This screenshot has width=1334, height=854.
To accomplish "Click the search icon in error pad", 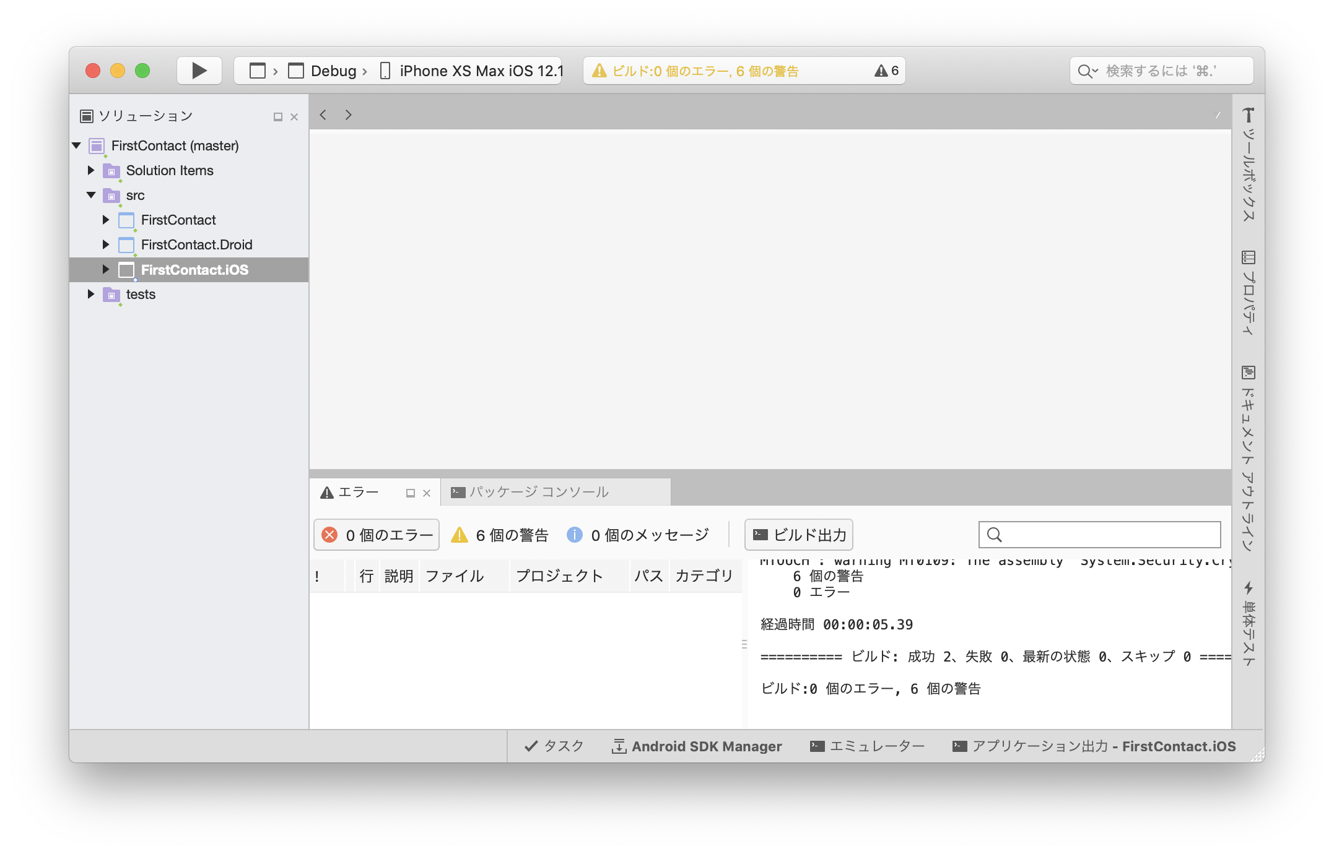I will 995,534.
